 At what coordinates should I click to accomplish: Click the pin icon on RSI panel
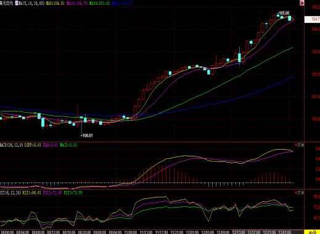[x=296, y=193]
